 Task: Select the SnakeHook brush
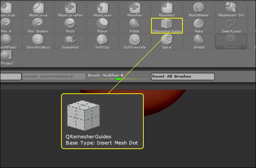click(x=70, y=42)
